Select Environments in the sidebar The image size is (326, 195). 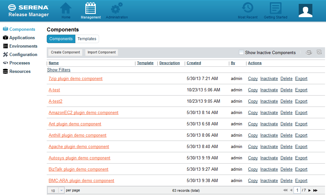click(x=23, y=46)
